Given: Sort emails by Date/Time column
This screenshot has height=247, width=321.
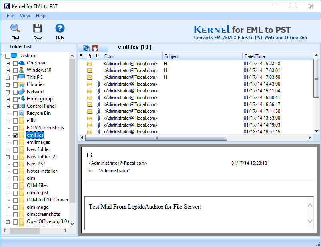Looking at the screenshot, I should [278, 56].
